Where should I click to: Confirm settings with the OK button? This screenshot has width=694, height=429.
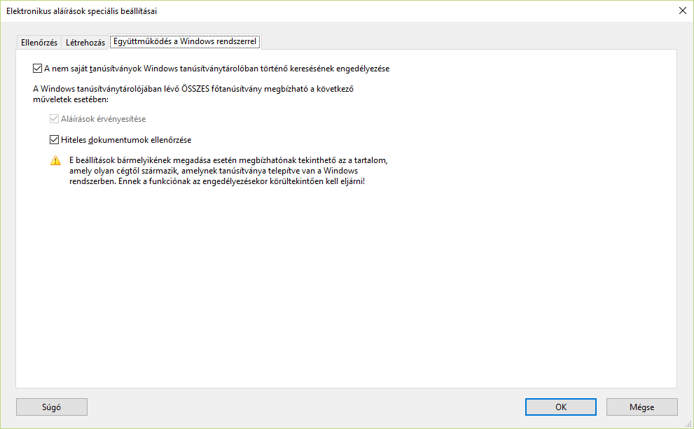coord(561,407)
